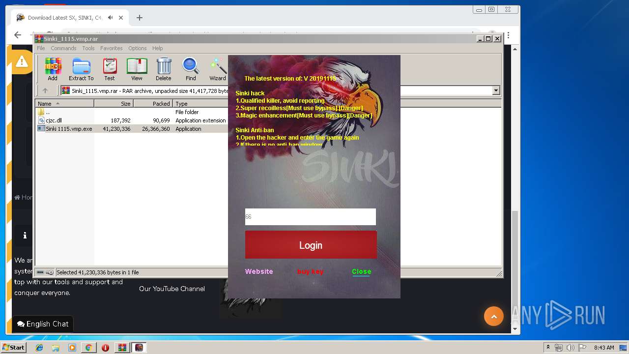Click the volume speaker tray icon

pos(571,348)
